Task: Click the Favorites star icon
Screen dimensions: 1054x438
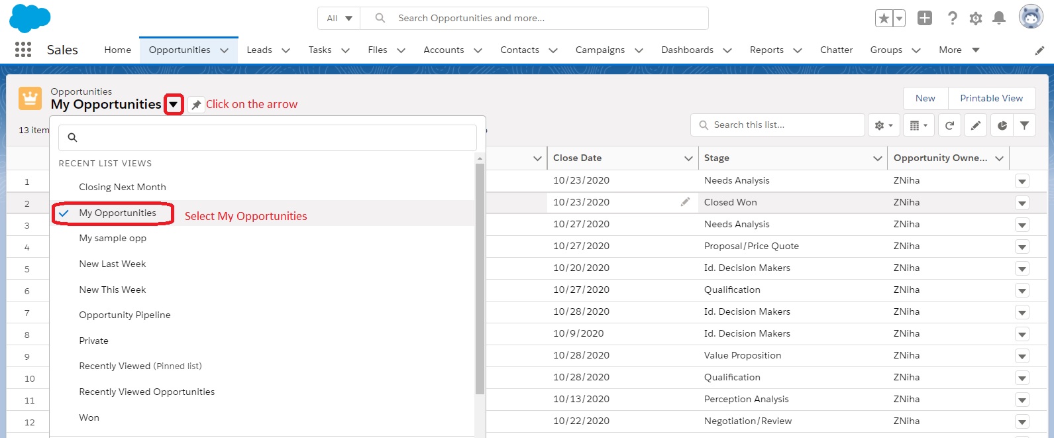Action: (x=884, y=19)
